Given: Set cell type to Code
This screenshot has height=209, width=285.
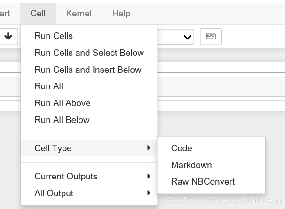Looking at the screenshot, I should tap(182, 148).
